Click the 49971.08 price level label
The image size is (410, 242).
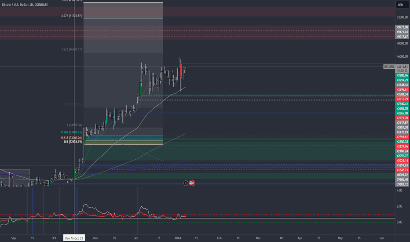[402, 27]
